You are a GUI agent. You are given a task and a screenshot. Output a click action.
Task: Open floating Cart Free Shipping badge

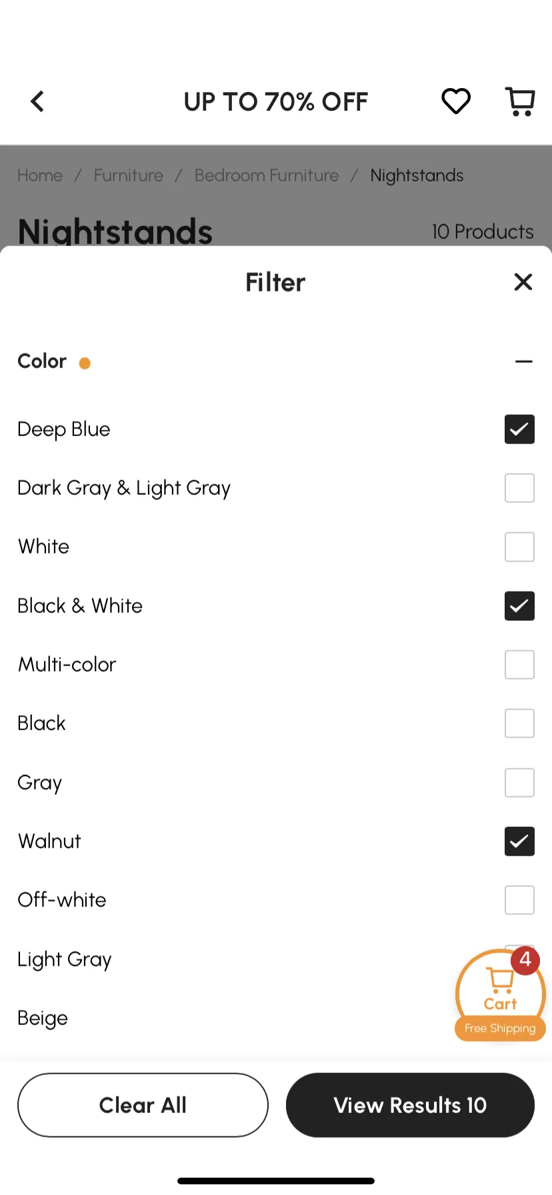click(501, 995)
